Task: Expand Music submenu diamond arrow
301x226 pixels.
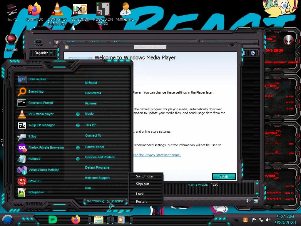Action: coord(78,114)
